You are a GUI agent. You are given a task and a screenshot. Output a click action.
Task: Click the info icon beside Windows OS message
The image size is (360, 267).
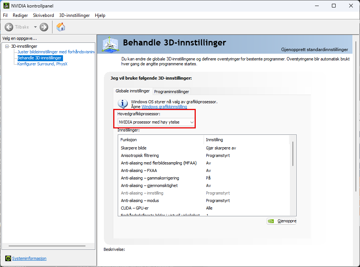coord(123,104)
